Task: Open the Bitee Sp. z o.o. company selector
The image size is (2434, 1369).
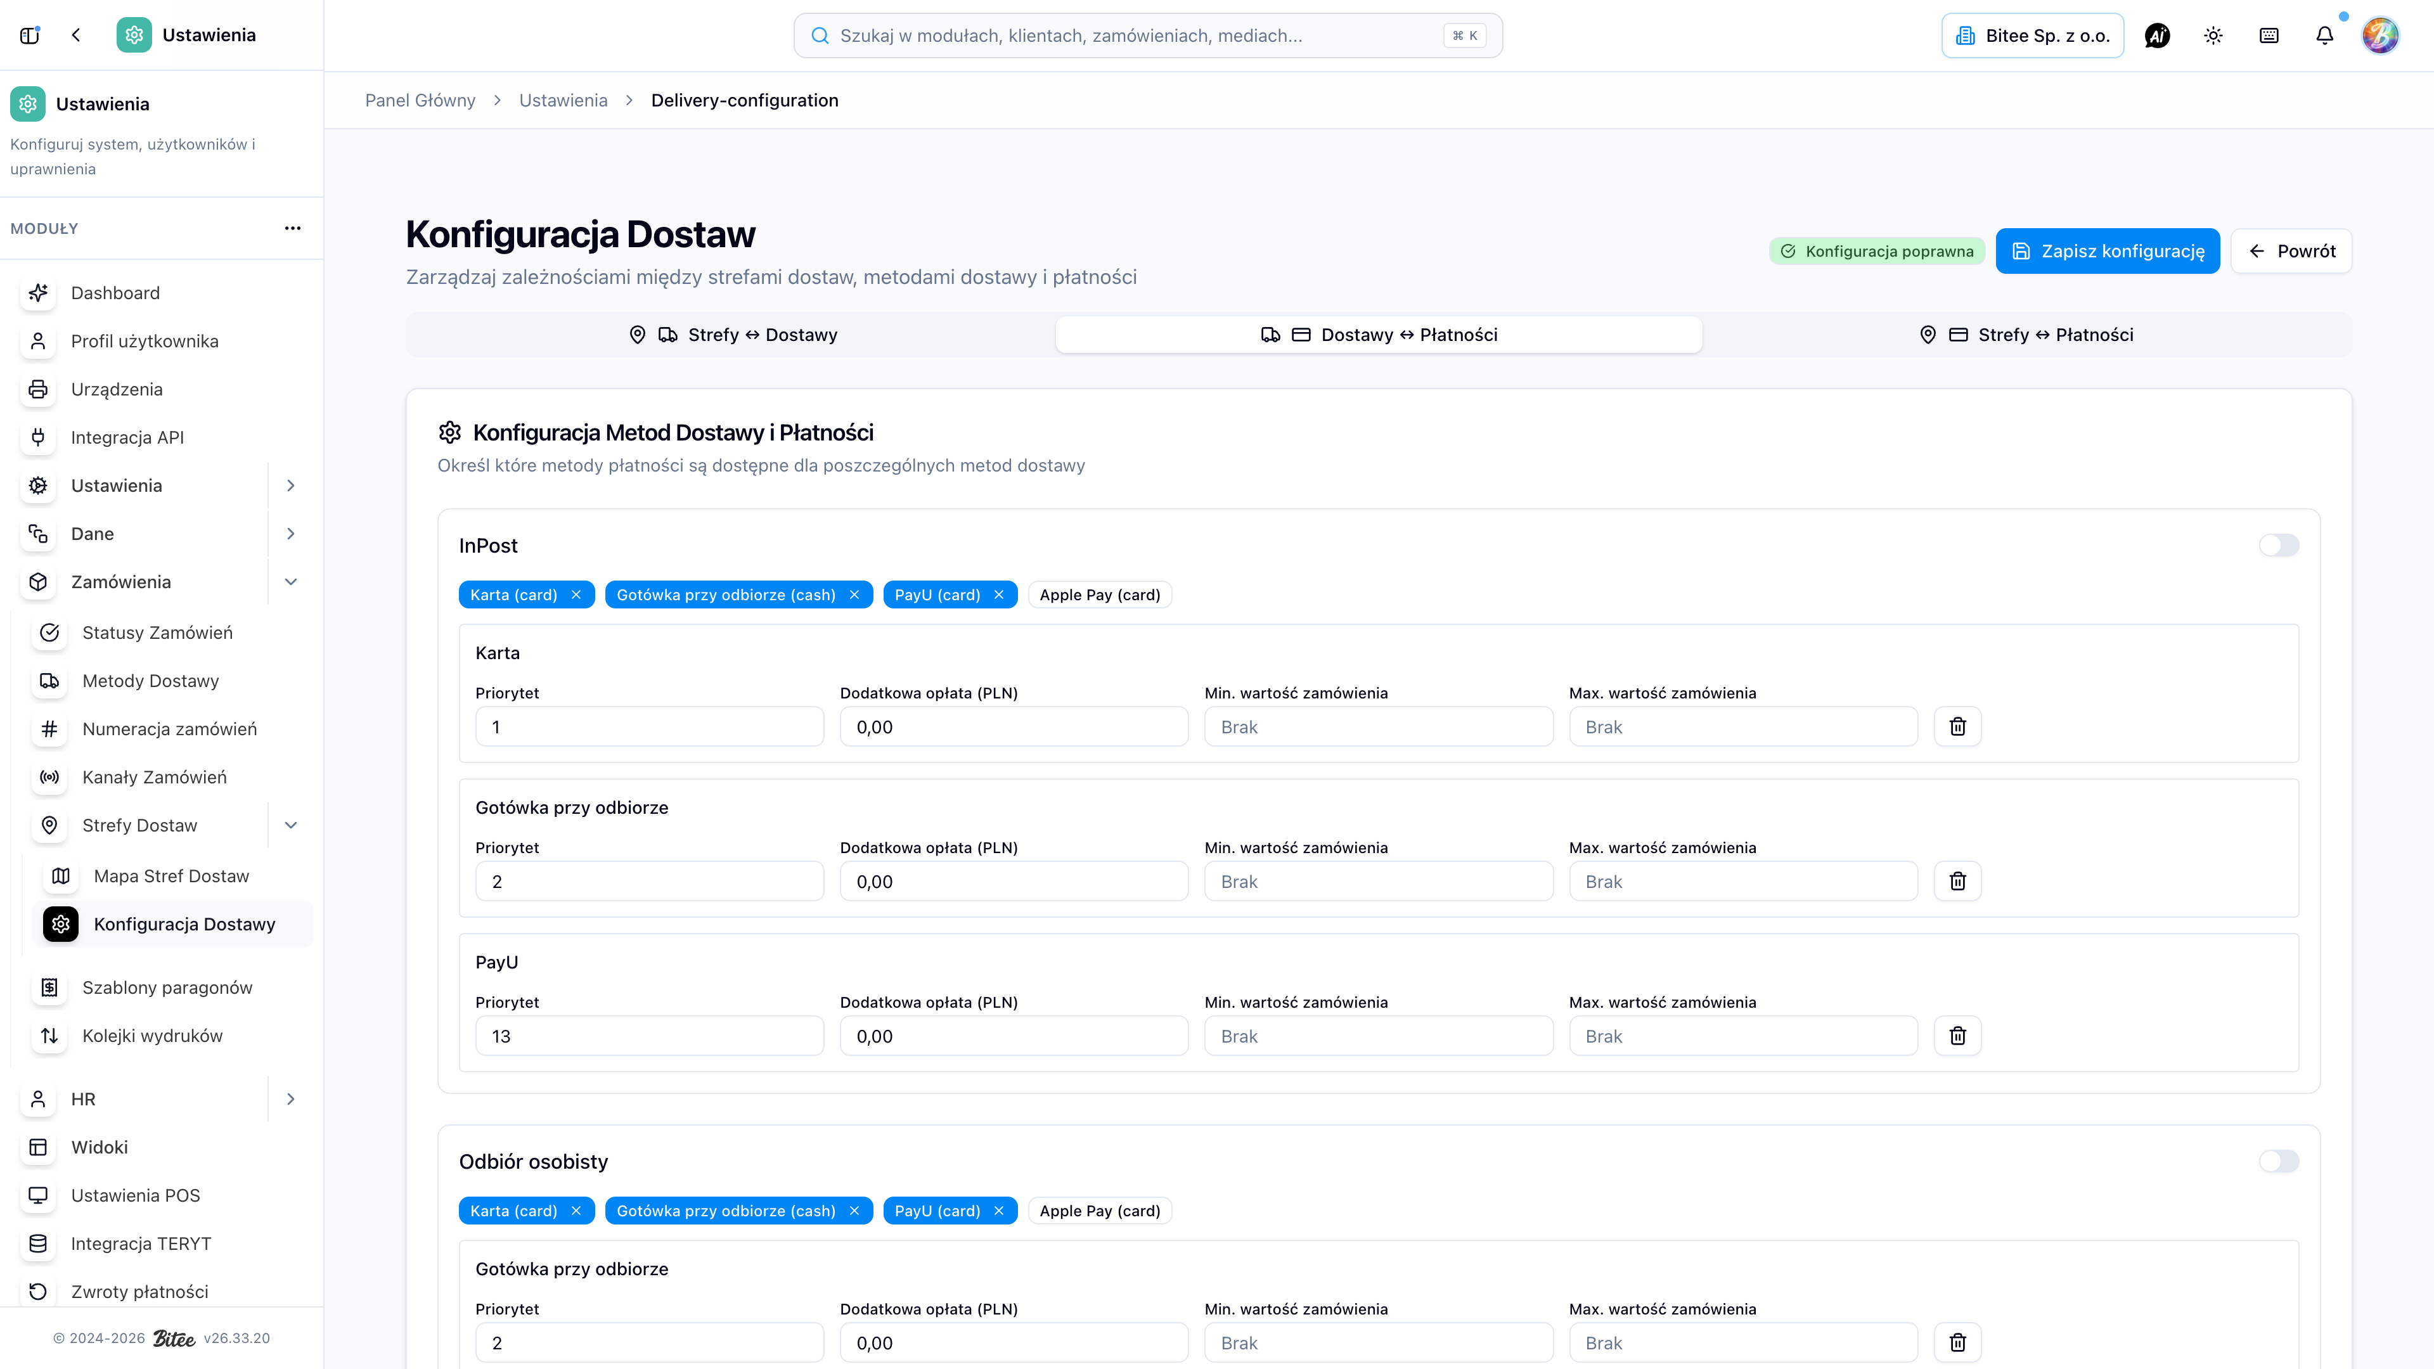Action: click(2032, 36)
